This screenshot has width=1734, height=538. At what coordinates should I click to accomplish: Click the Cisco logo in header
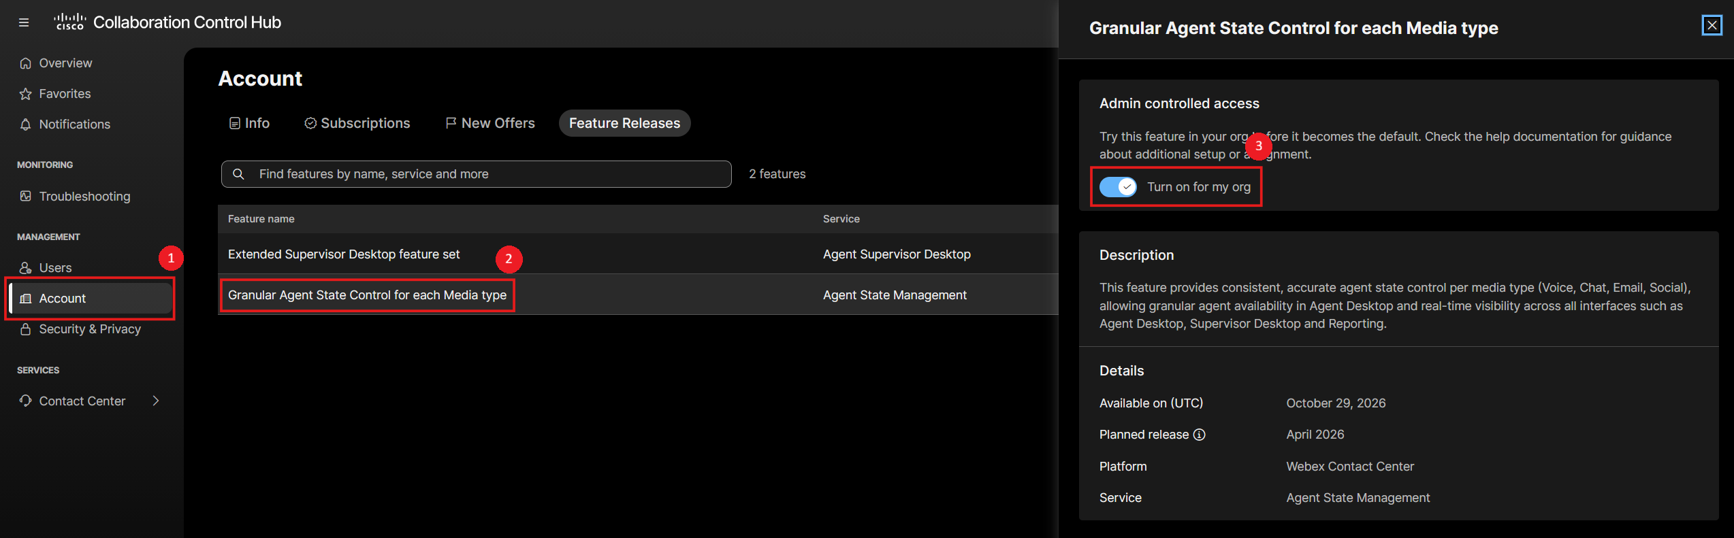click(x=69, y=22)
